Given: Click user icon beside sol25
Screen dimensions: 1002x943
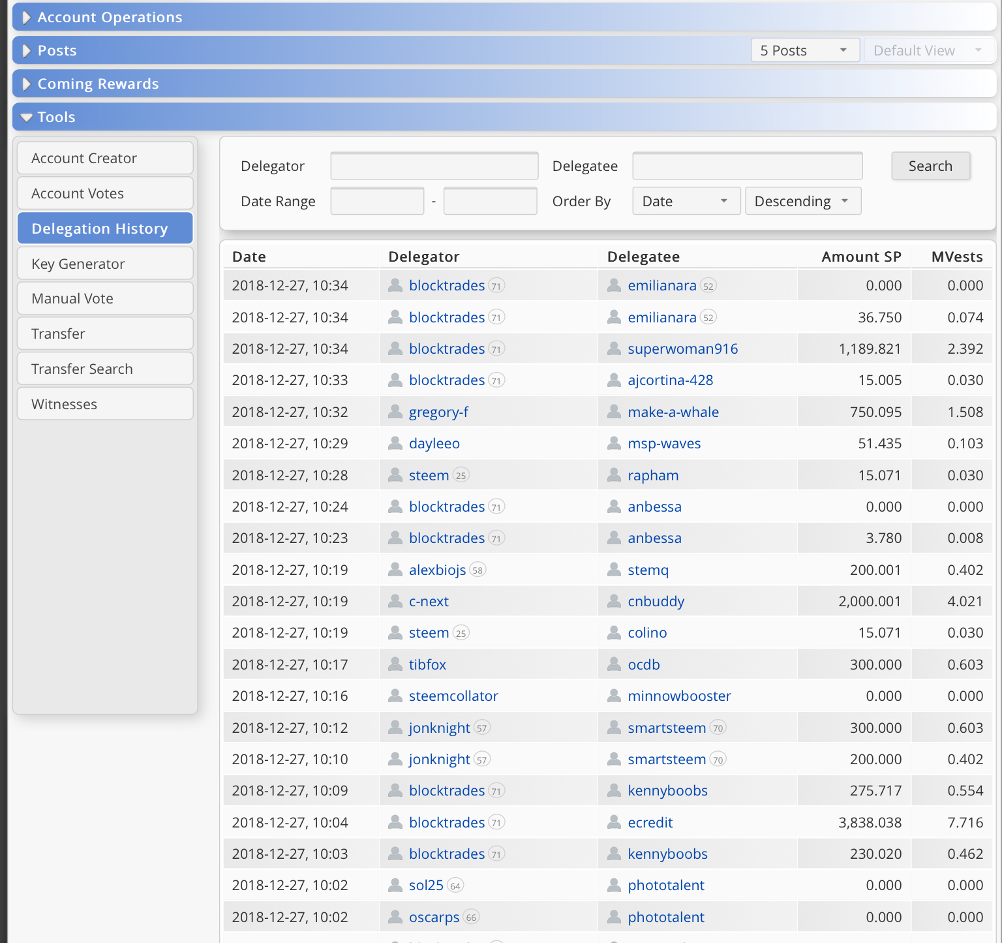Looking at the screenshot, I should pos(395,885).
